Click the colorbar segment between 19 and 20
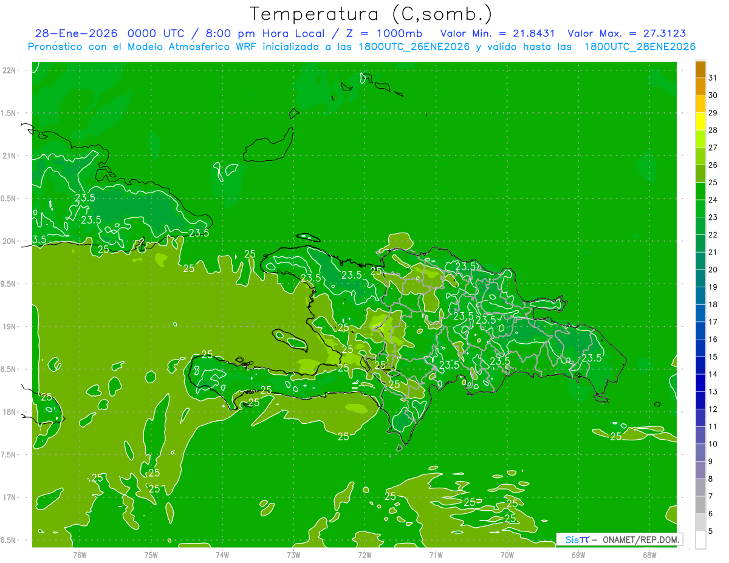The height and width of the screenshot is (563, 729). coord(700,279)
